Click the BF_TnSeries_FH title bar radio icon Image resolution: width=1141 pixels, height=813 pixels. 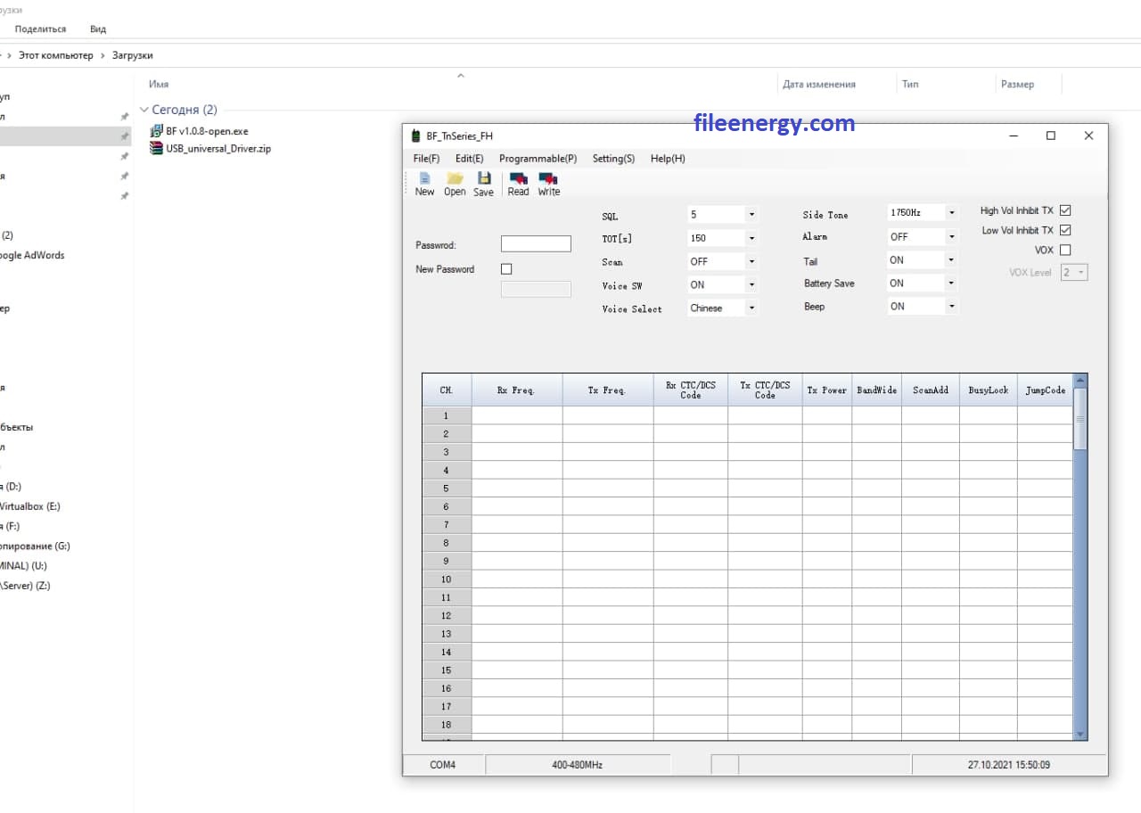pos(415,136)
